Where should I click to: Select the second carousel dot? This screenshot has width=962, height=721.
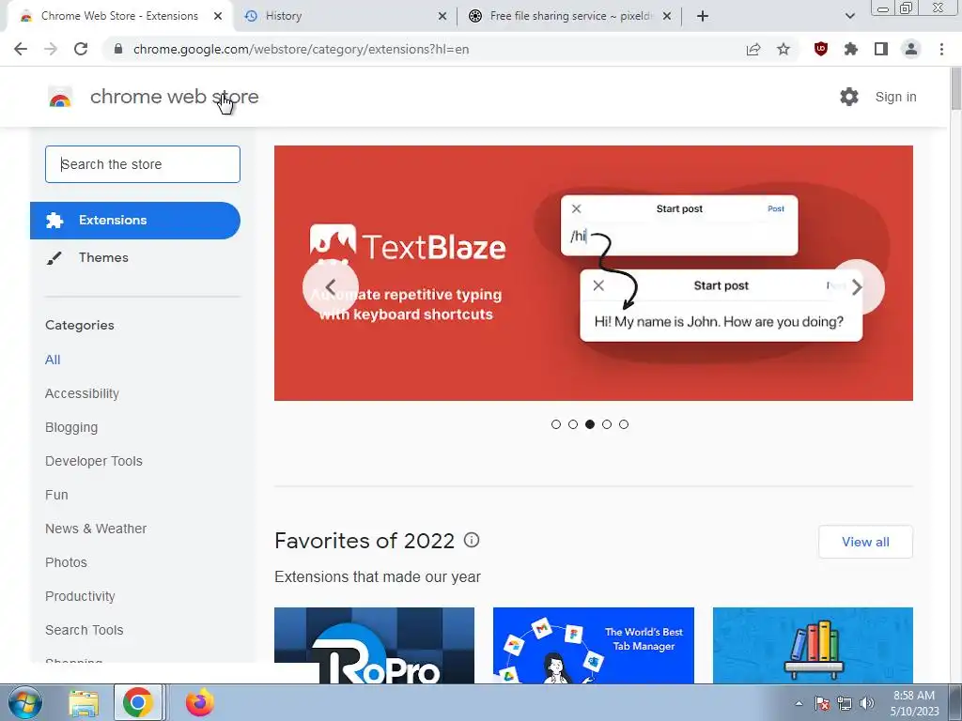tap(573, 424)
